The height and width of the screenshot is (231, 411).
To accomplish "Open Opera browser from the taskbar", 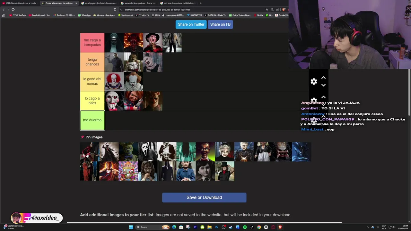I will click(x=273, y=227).
